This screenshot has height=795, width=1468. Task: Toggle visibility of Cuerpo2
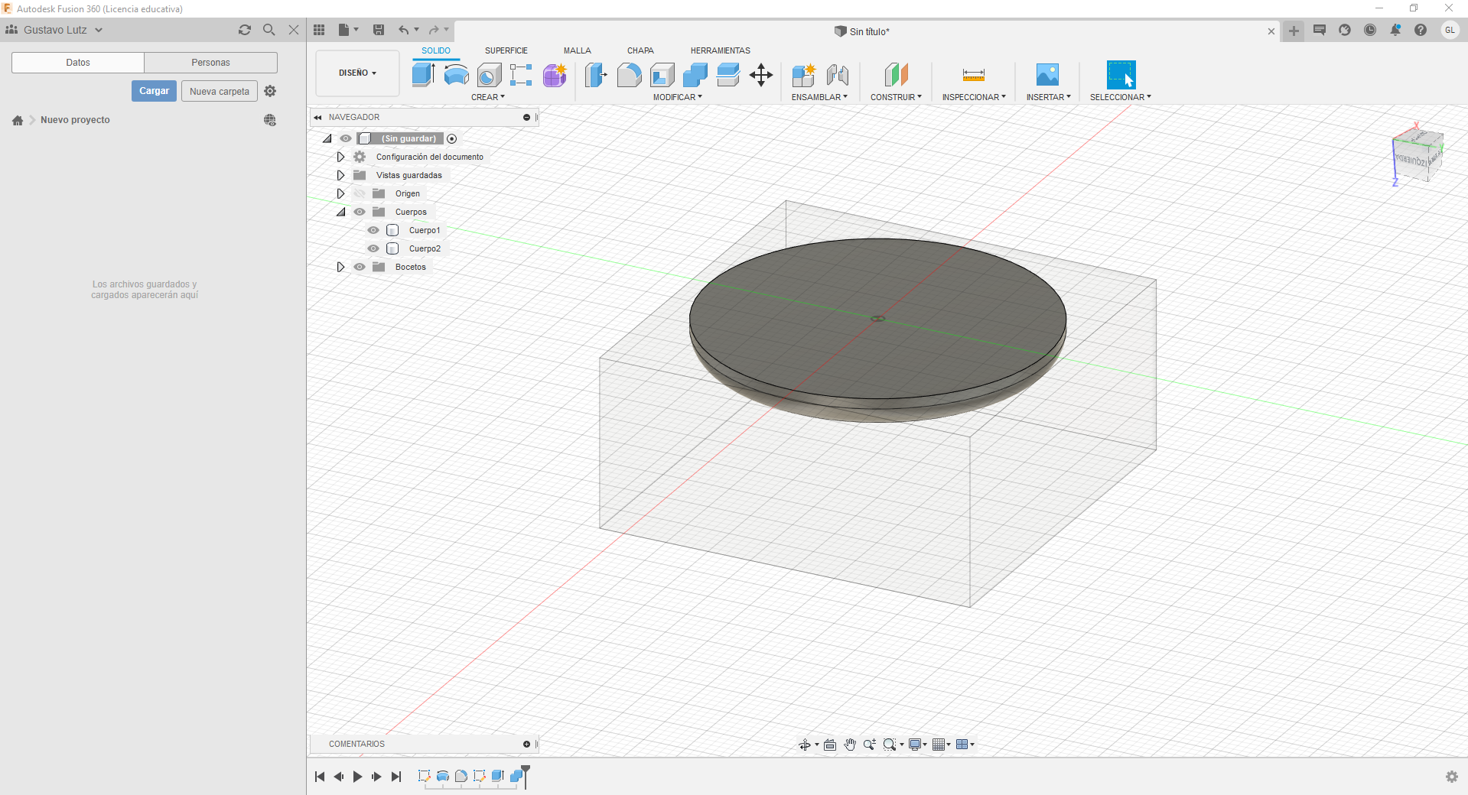click(373, 248)
